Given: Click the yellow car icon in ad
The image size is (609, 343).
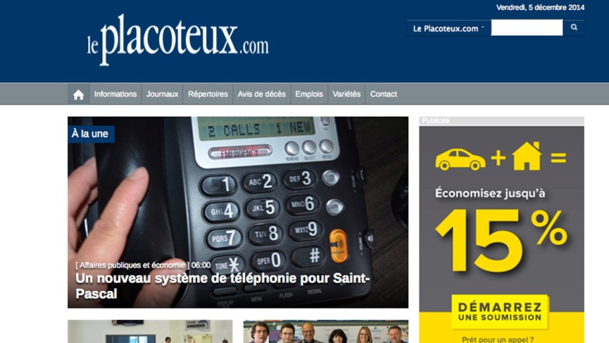Looking at the screenshot, I should point(460,159).
